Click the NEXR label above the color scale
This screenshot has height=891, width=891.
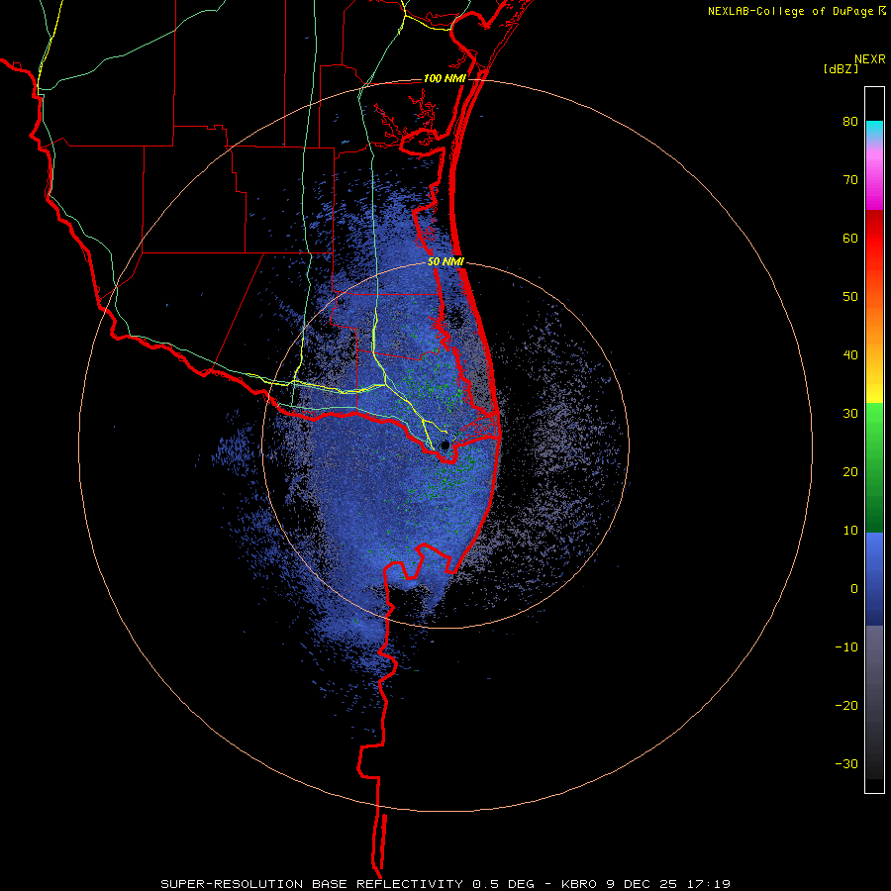click(x=869, y=59)
